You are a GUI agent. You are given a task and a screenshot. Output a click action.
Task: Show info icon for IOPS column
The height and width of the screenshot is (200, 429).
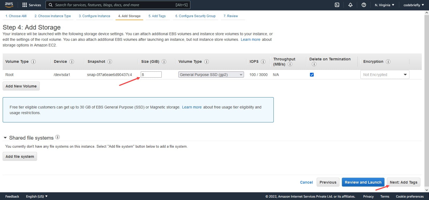(x=263, y=61)
